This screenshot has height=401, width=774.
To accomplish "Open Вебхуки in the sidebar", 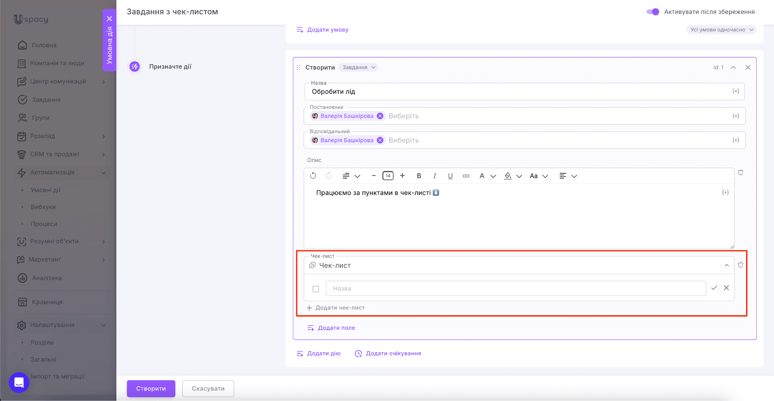I will coord(43,207).
